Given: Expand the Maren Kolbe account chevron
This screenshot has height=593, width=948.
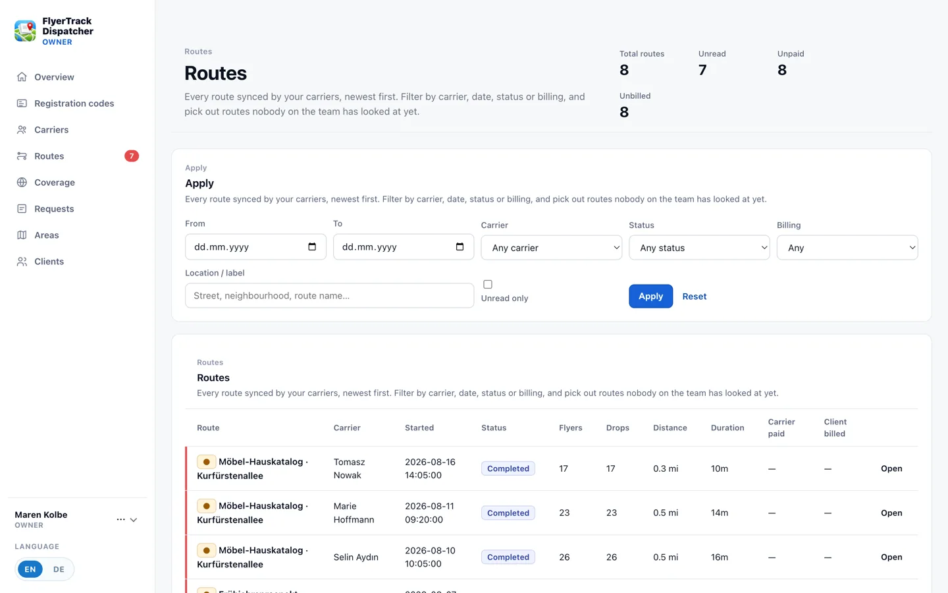Looking at the screenshot, I should [134, 520].
